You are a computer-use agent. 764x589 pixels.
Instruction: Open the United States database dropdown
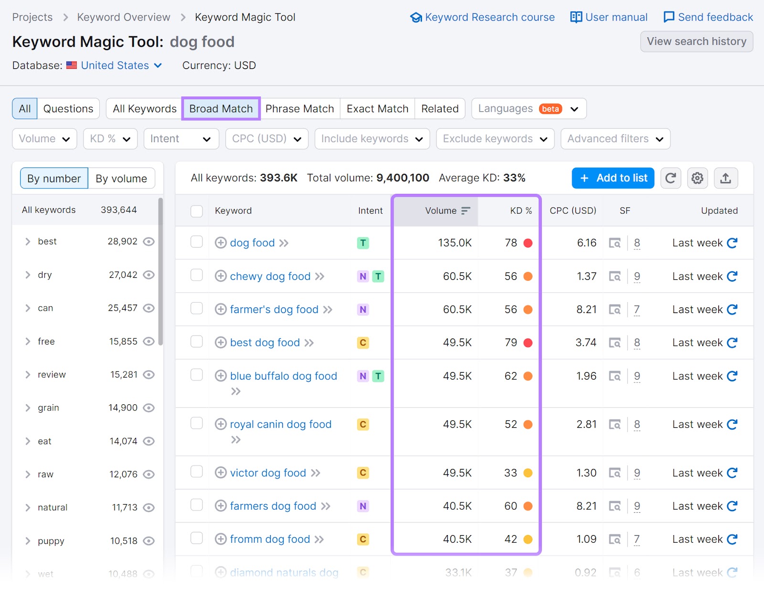click(115, 65)
